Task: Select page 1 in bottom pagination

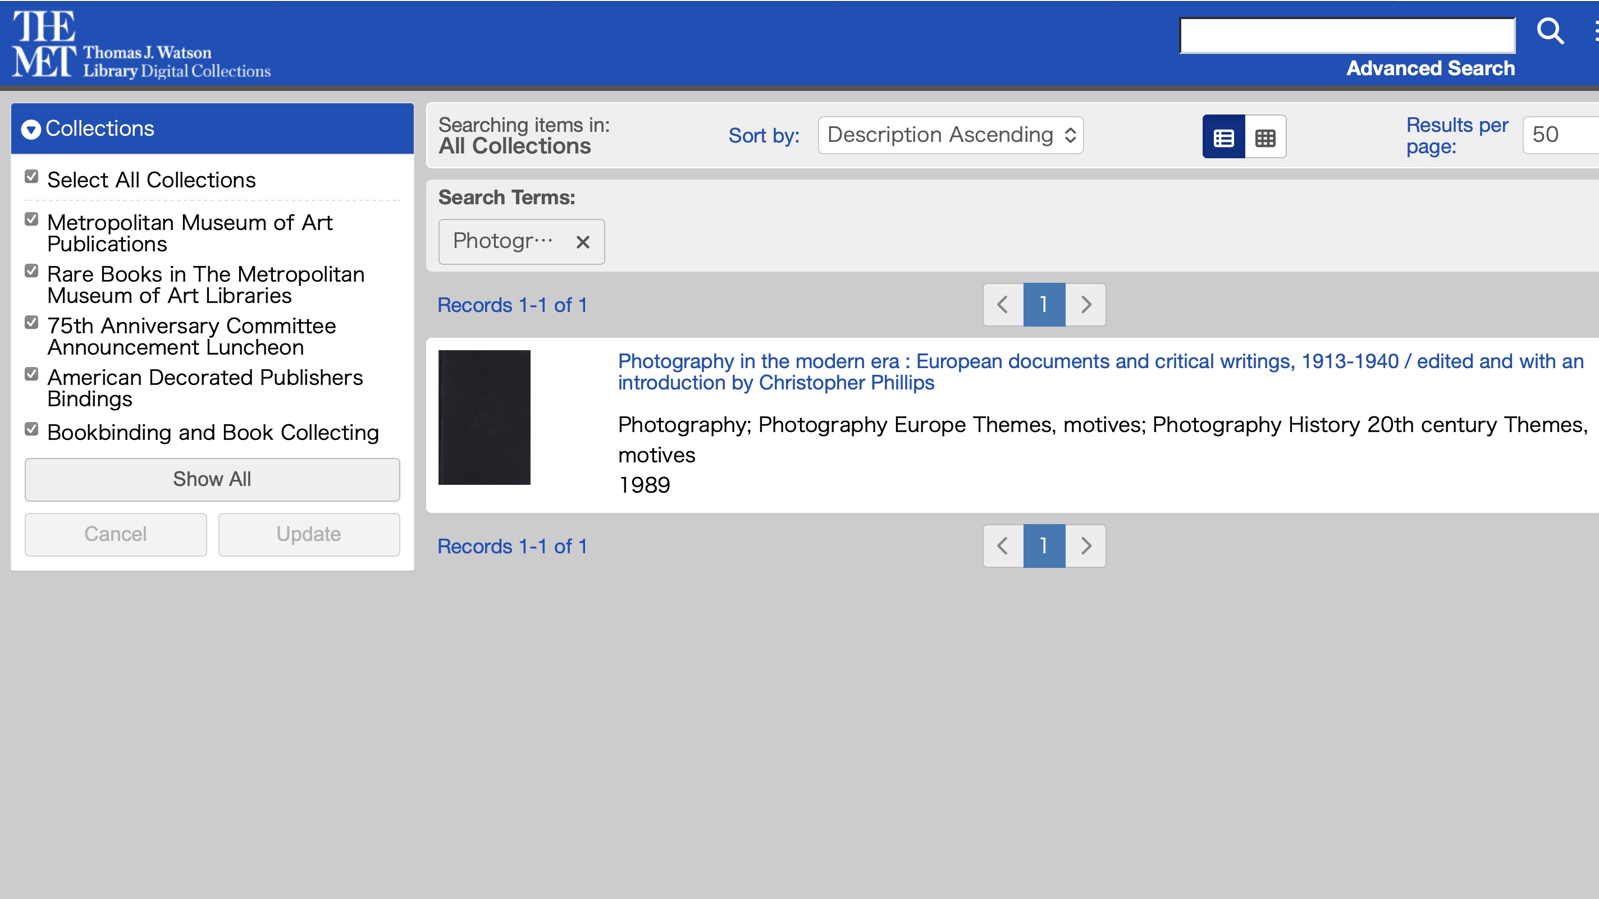Action: (1044, 546)
